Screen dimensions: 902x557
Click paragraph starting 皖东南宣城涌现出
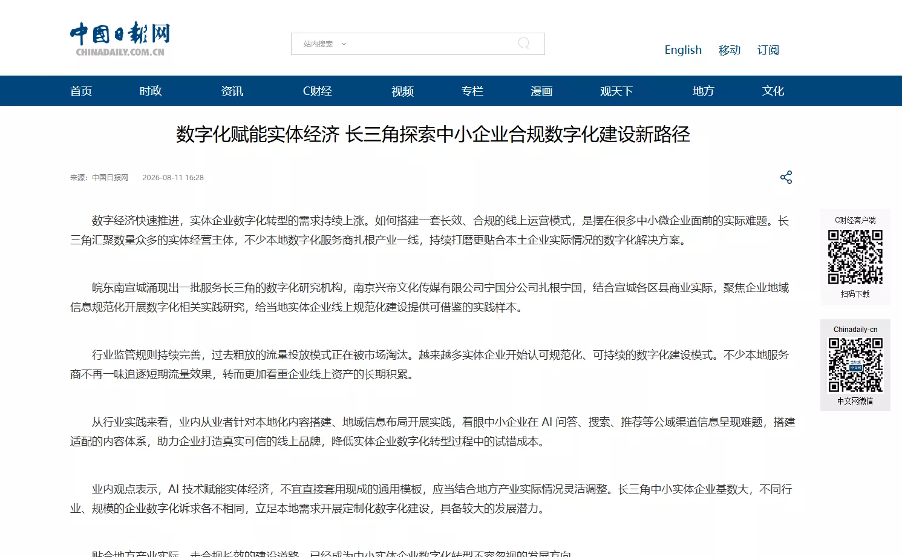click(x=430, y=298)
